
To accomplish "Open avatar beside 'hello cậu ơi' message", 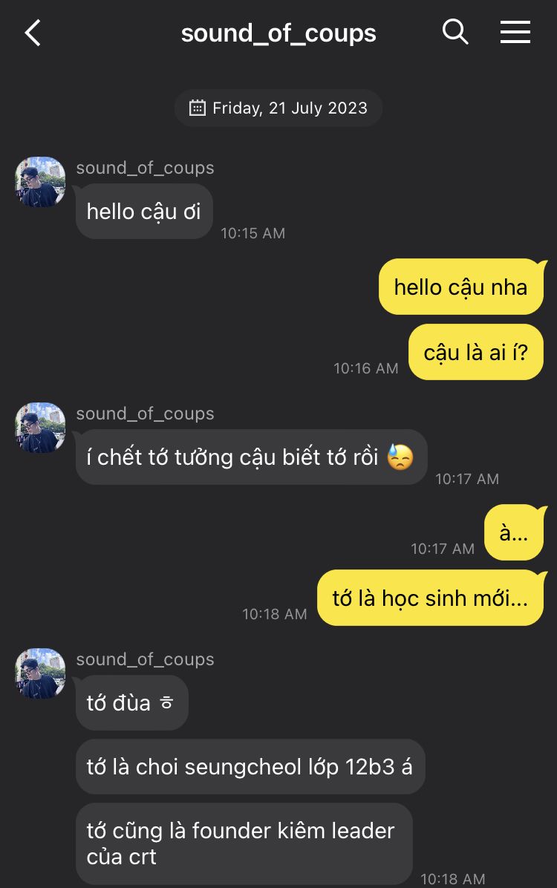I will point(41,182).
